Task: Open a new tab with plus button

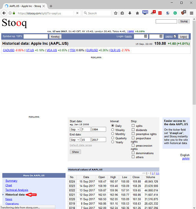Action: pyautogui.click(x=51, y=6)
